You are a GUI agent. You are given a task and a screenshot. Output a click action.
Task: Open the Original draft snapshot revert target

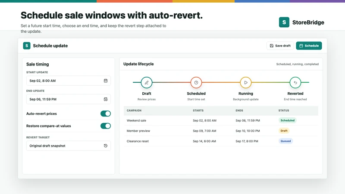69,146
